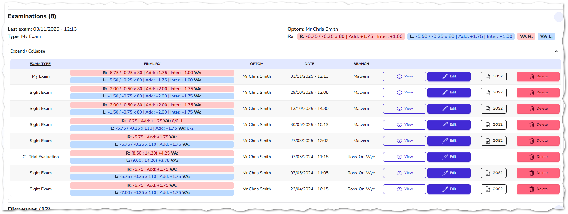Delete the exam dated 03/11/2025

click(x=538, y=76)
